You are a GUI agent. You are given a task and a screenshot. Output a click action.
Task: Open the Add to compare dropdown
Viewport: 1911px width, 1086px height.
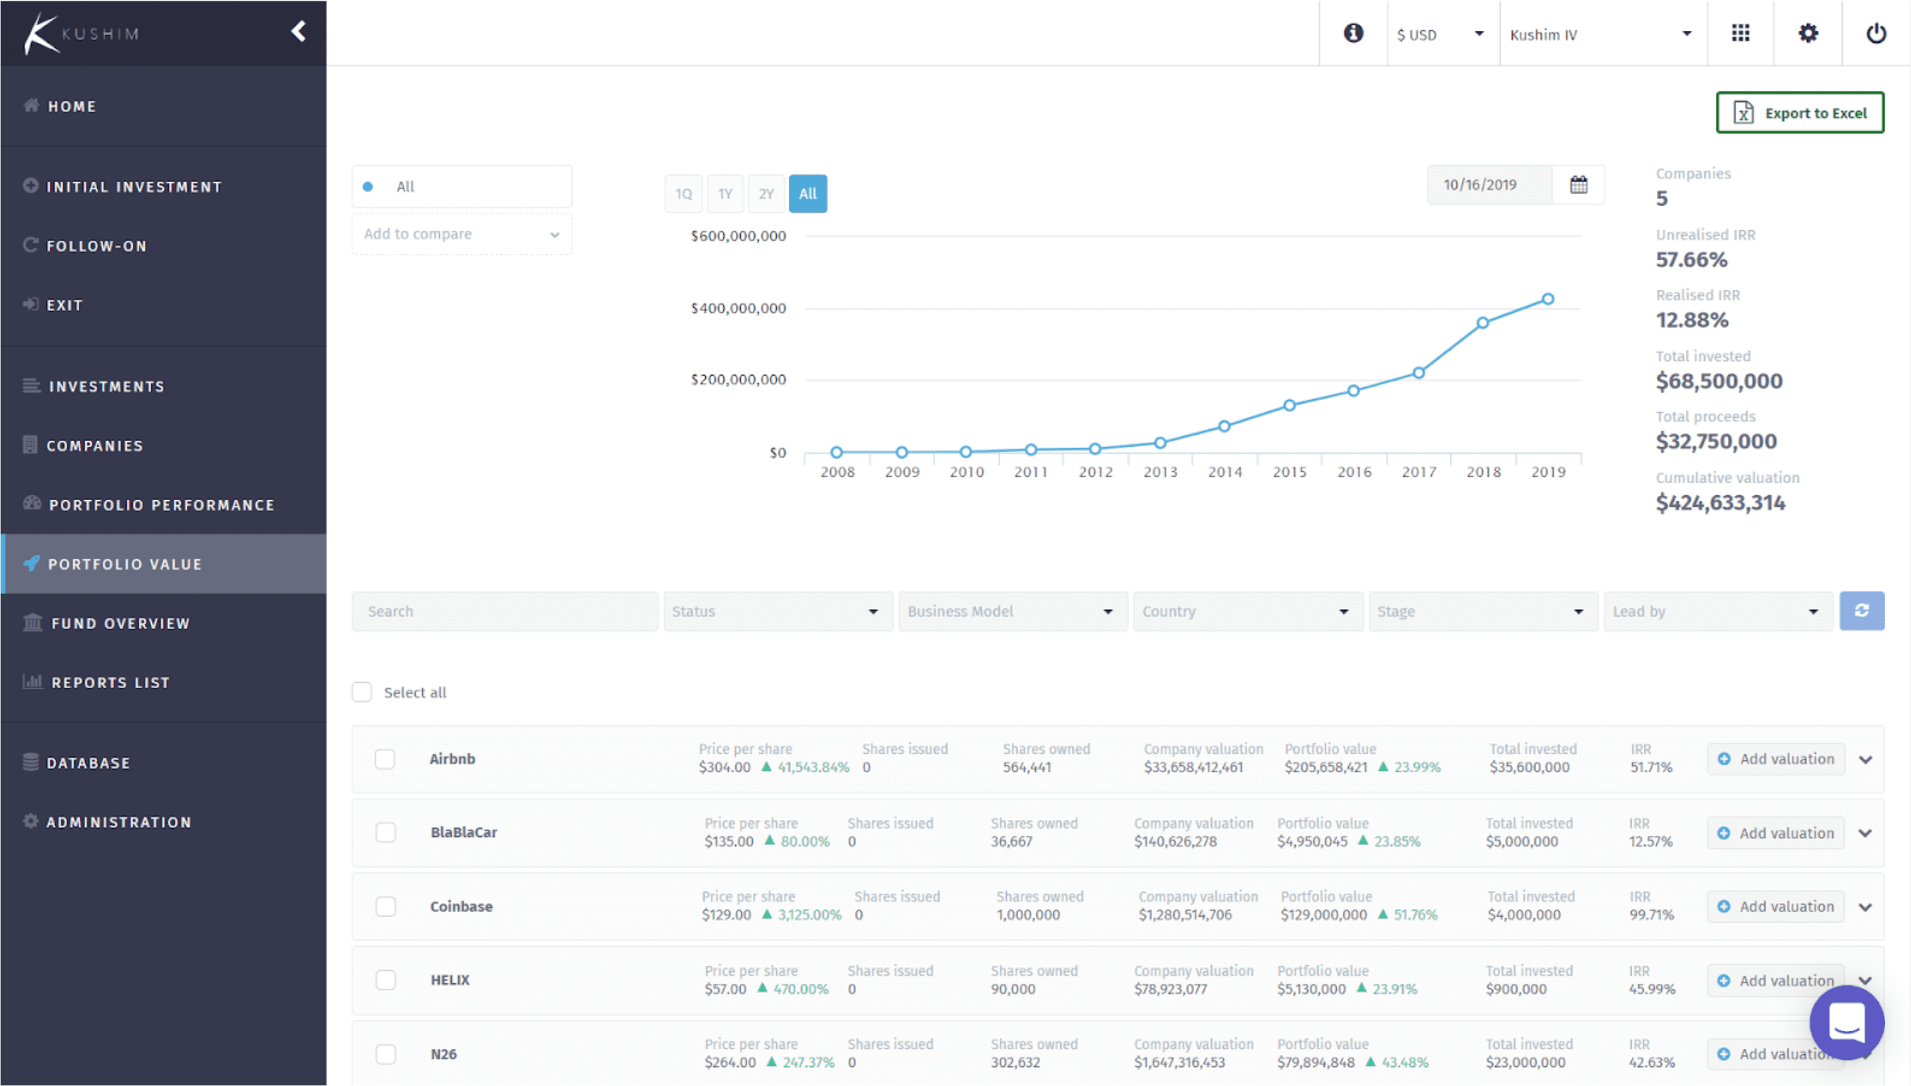click(462, 234)
